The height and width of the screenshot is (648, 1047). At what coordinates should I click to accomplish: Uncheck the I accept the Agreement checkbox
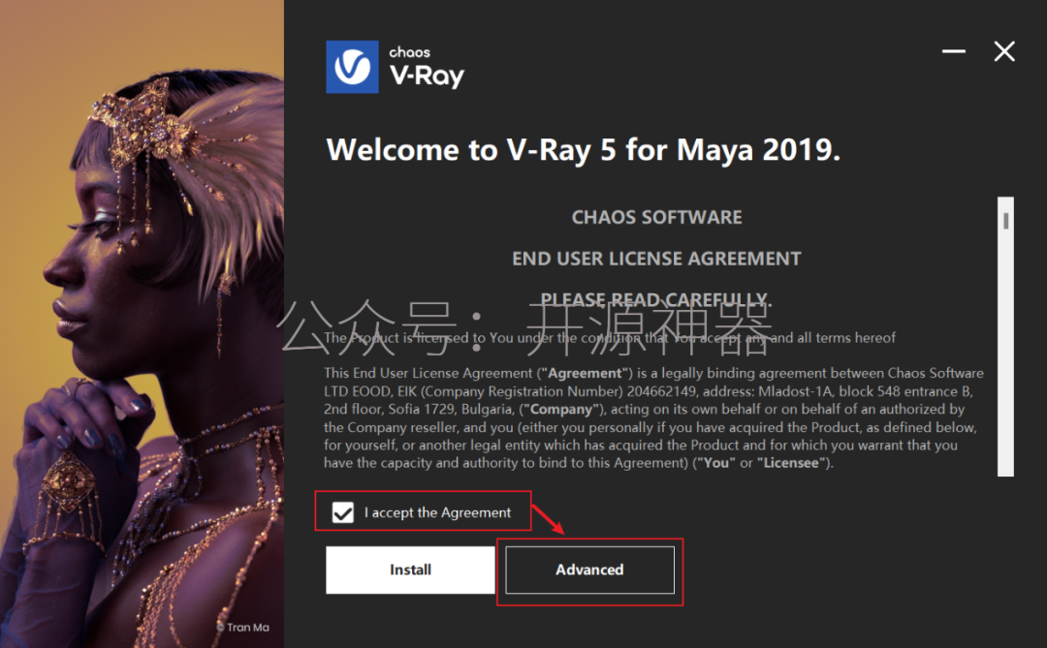[342, 512]
